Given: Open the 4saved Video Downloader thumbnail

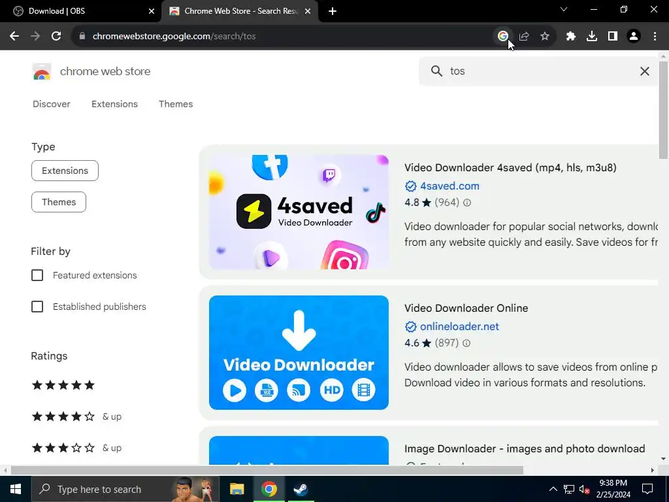Looking at the screenshot, I should click(x=299, y=212).
